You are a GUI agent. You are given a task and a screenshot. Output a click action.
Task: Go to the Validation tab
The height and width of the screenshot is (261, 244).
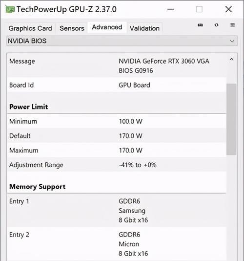144,28
